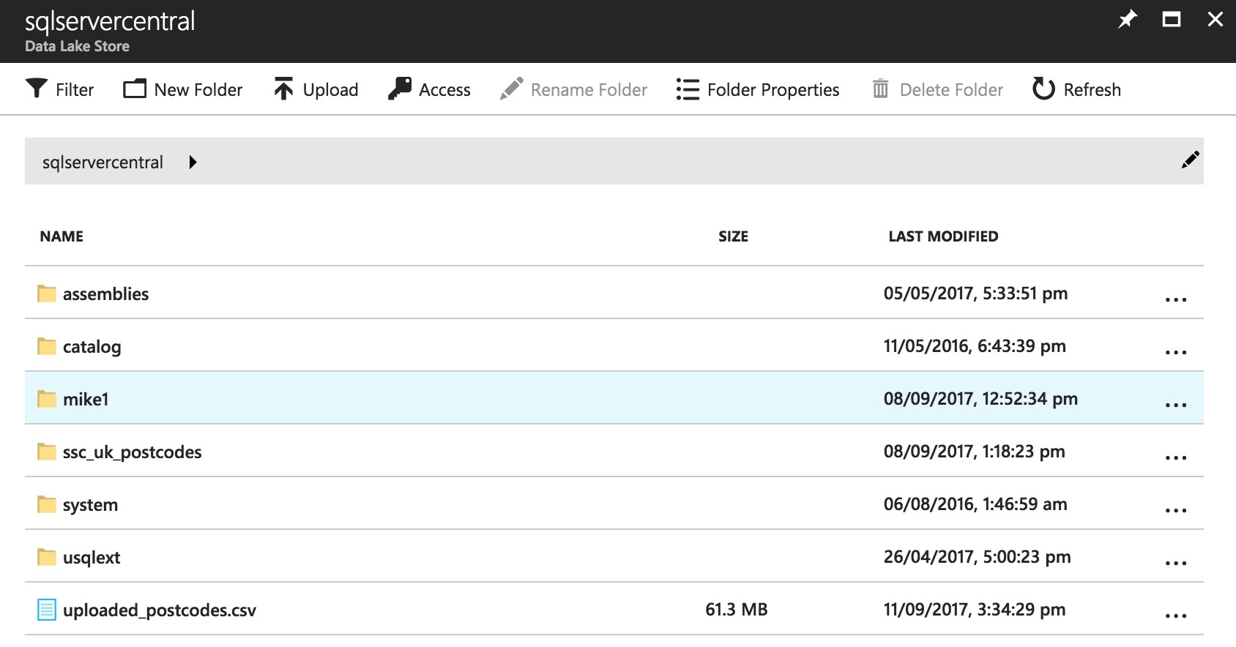Select the Delete Folder toolbar option
Viewport: 1236px width, 647px height.
(938, 89)
